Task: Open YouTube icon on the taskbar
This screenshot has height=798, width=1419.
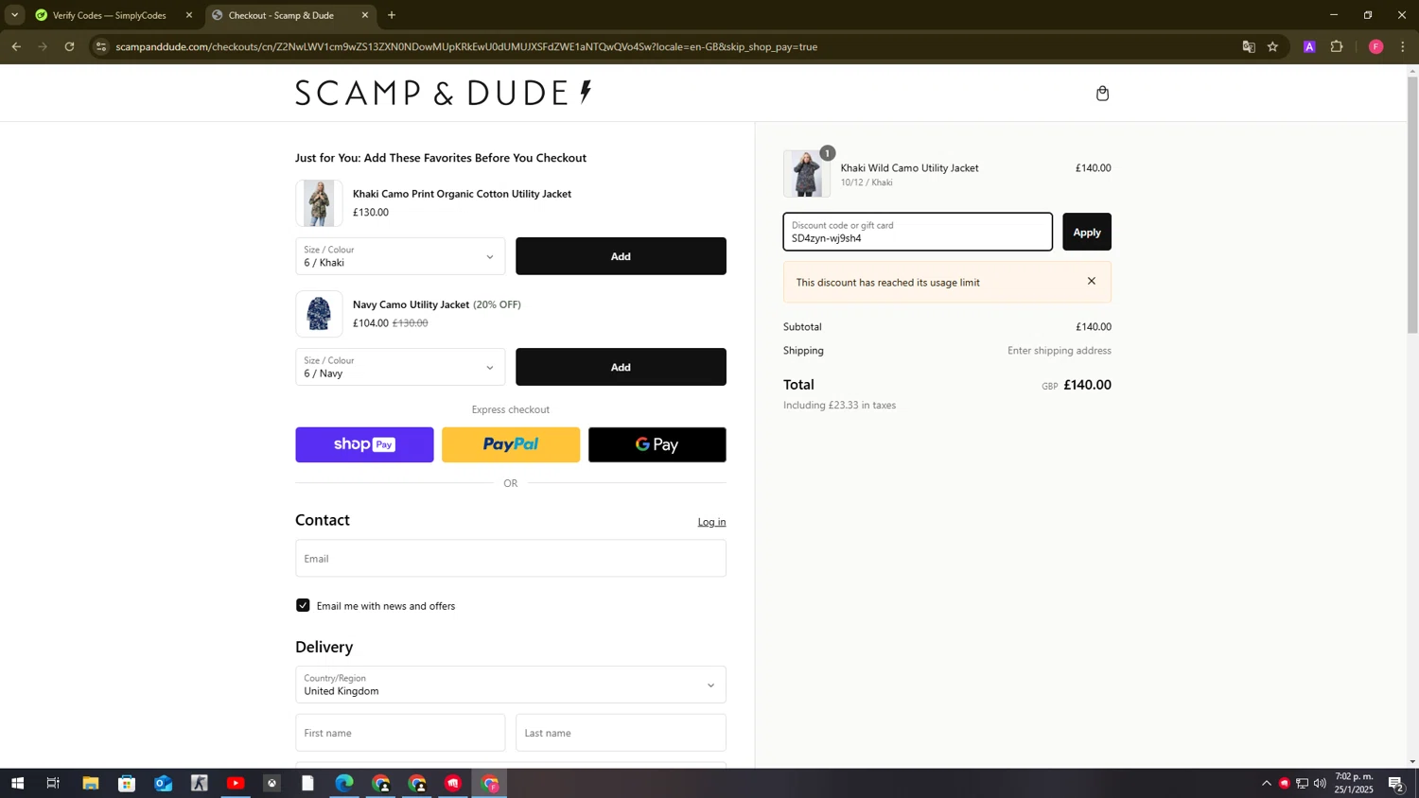Action: [236, 783]
